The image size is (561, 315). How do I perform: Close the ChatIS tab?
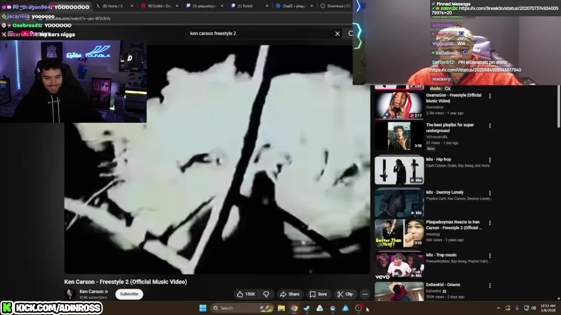click(312, 6)
